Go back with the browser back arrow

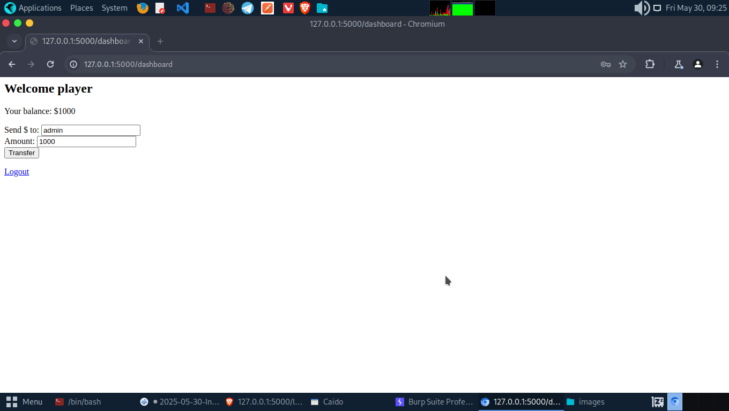click(x=12, y=64)
